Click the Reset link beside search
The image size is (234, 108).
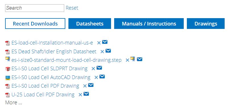[72, 8]
